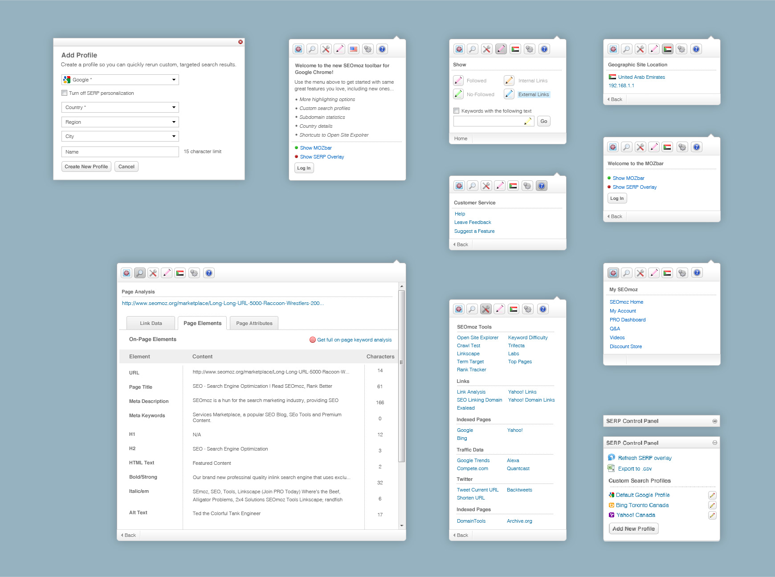Click flag icon in the Show panel toolbar

pyautogui.click(x=515, y=49)
